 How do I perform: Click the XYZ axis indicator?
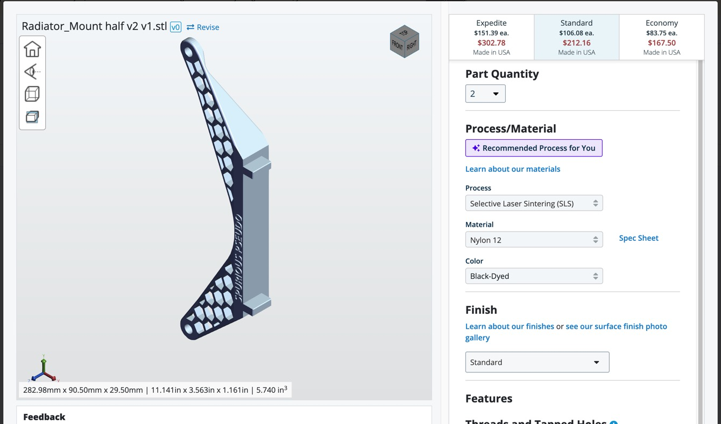tap(43, 369)
